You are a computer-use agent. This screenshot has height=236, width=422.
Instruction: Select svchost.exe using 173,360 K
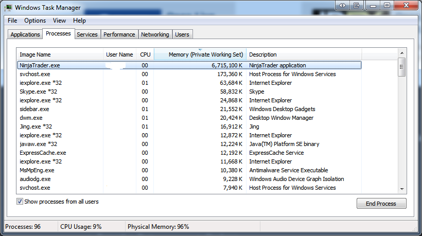pos(189,74)
